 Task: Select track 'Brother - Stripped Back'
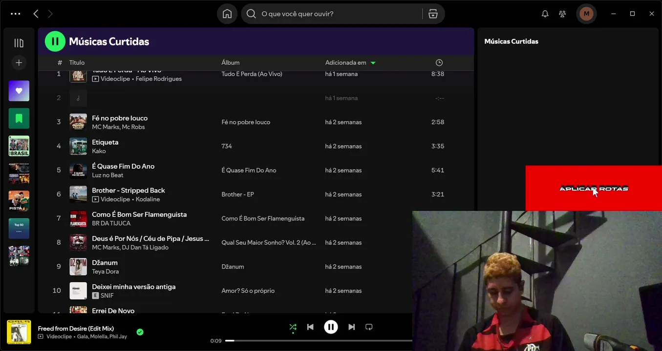[x=128, y=190]
